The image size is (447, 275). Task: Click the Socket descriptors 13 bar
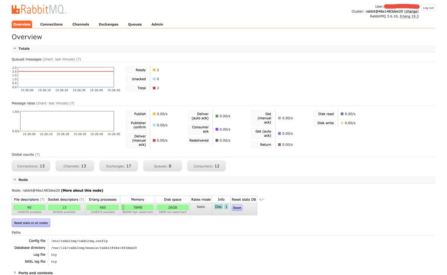[x=64, y=207]
